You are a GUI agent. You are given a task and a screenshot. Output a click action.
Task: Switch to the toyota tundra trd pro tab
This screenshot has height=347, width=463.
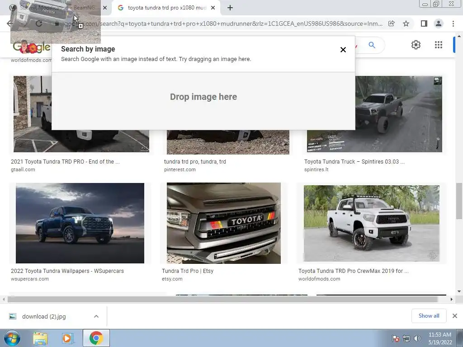click(166, 8)
